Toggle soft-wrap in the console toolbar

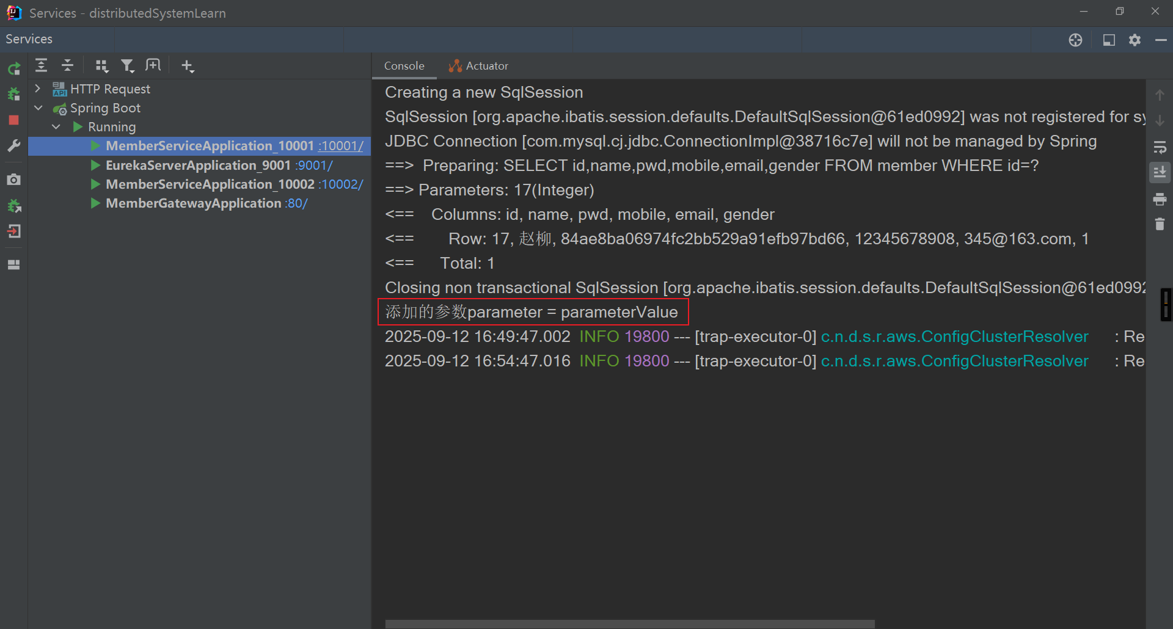click(x=1160, y=147)
